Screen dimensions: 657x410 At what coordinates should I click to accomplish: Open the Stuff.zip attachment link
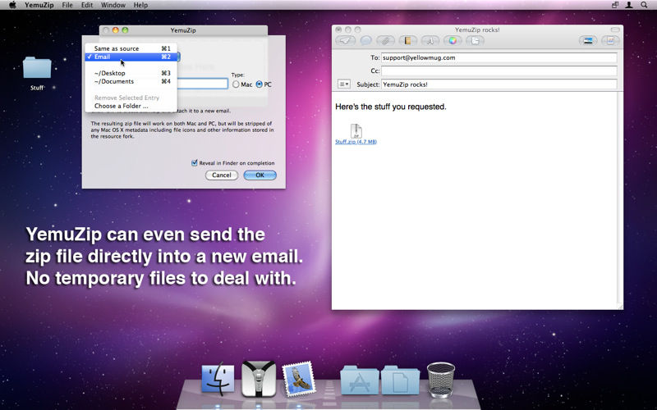pyautogui.click(x=356, y=141)
